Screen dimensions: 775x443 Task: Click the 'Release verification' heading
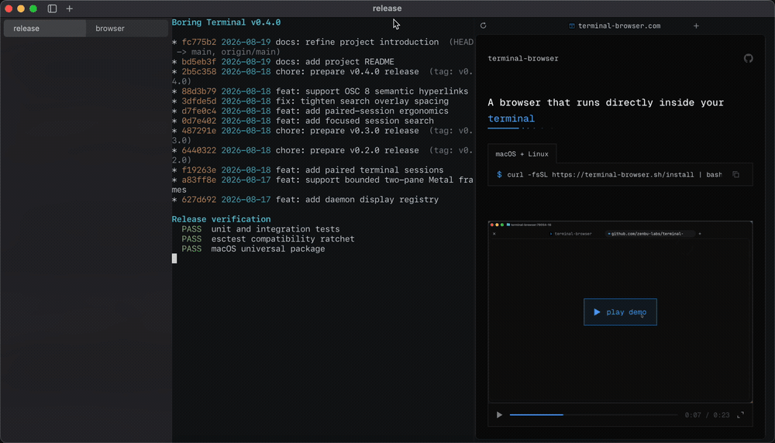click(221, 219)
